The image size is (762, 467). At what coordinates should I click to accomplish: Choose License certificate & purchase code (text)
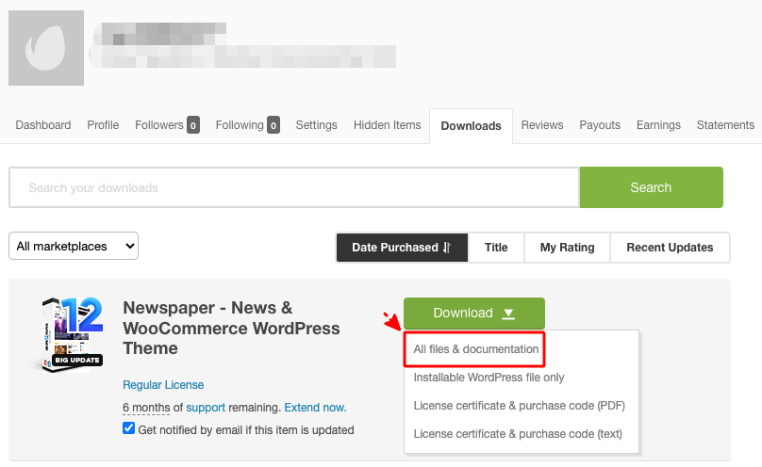(x=518, y=433)
